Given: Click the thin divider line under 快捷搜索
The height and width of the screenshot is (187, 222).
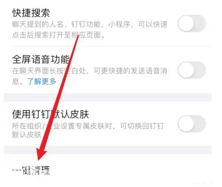Looking at the screenshot, I should [112, 46].
